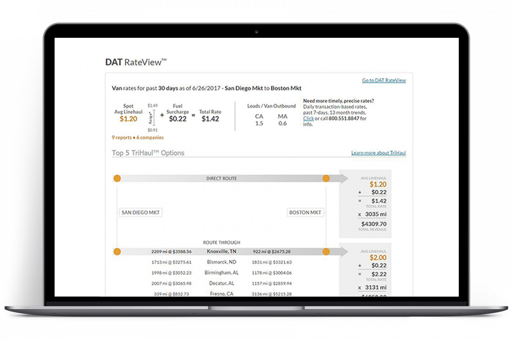The image size is (512, 341).
Task: Click '1998 mi @ $3052.23' leg value
Action: click(x=171, y=273)
